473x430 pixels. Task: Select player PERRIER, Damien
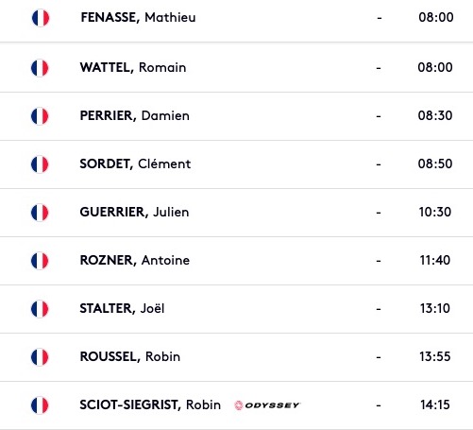click(135, 116)
